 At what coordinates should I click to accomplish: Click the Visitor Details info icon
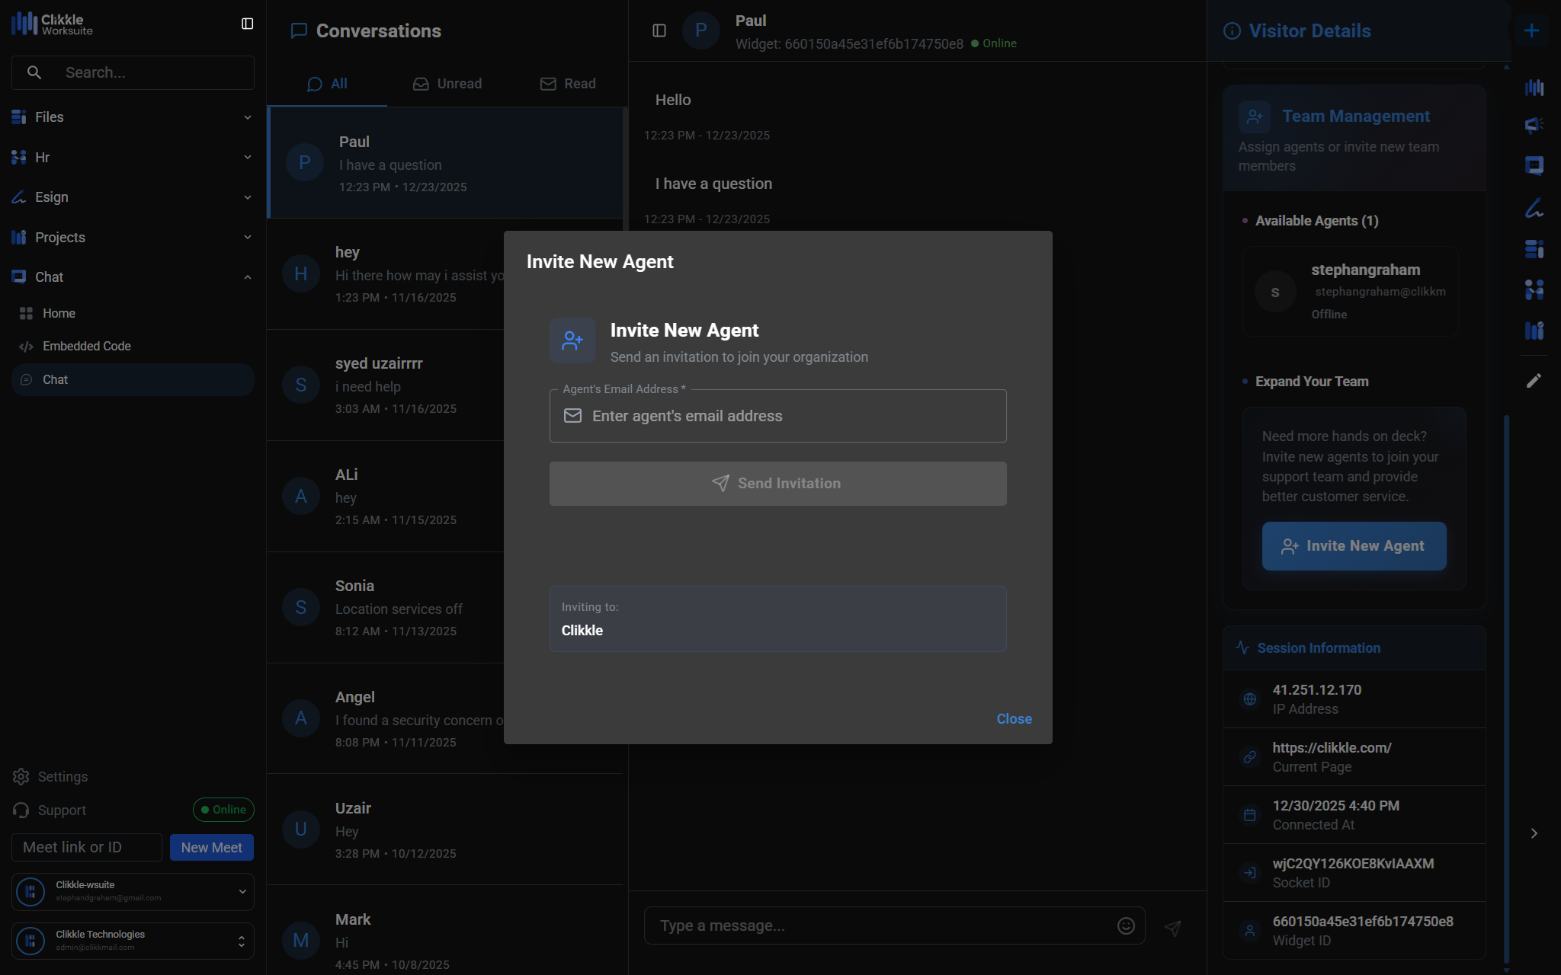click(x=1232, y=30)
